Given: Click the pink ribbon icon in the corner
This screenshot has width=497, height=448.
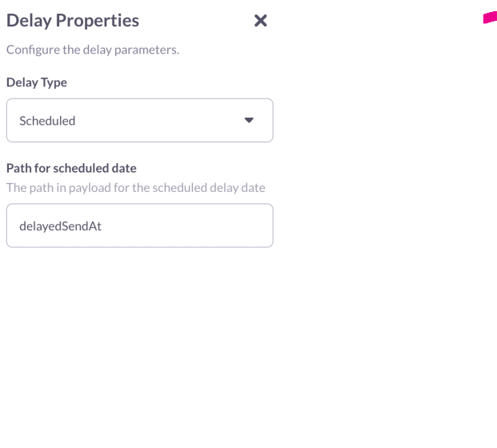Looking at the screenshot, I should (489, 18).
